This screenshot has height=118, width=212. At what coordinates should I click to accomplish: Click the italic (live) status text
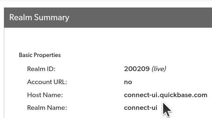coord(159,69)
